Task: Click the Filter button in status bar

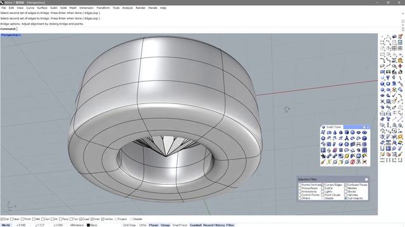Action: [230, 225]
